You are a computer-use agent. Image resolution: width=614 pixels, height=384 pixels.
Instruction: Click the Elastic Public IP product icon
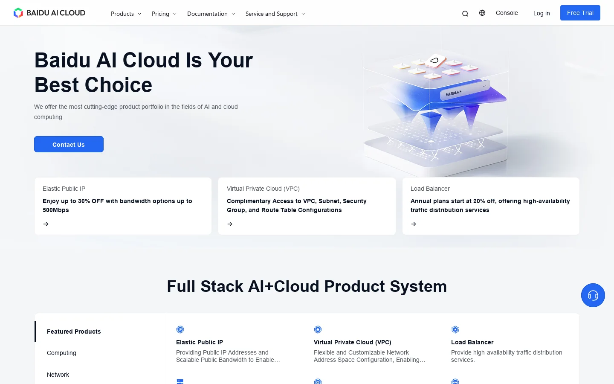coord(180,329)
